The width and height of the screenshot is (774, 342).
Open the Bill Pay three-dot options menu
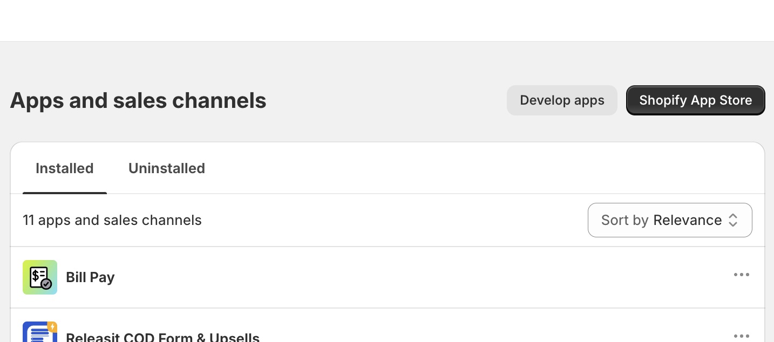pos(741,275)
